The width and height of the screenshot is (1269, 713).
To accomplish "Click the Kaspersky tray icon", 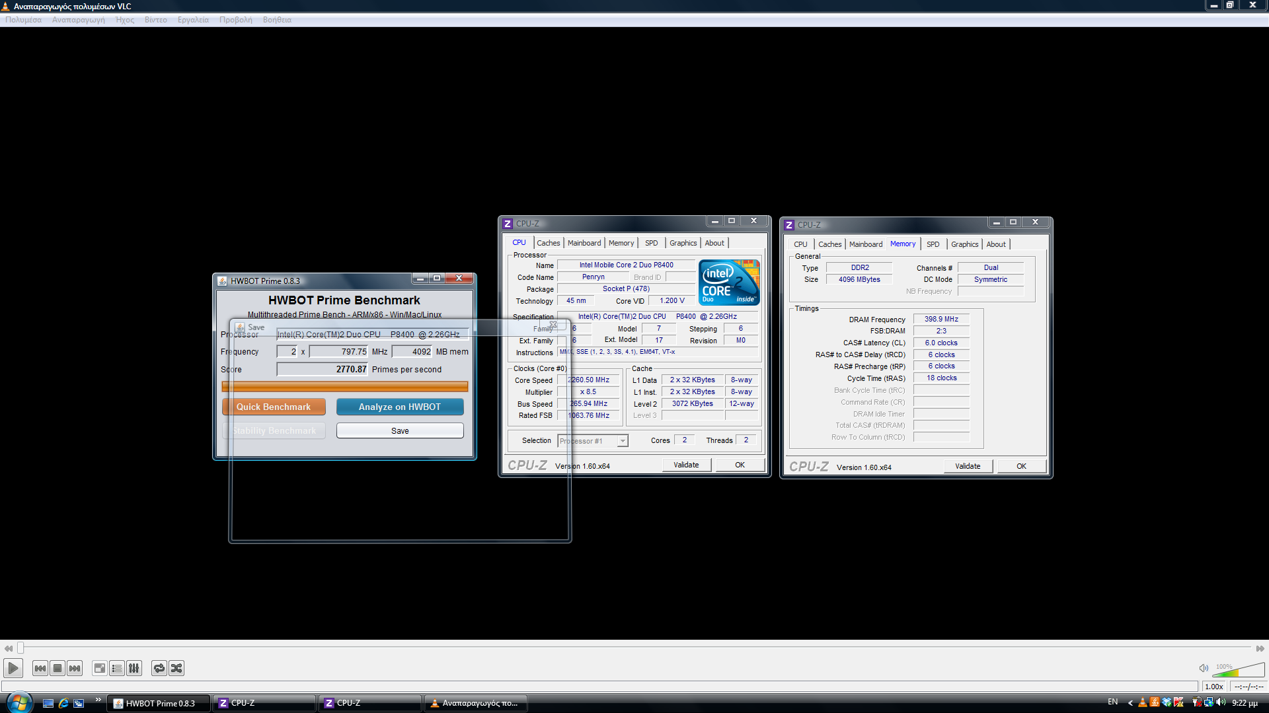I will coord(1178,702).
